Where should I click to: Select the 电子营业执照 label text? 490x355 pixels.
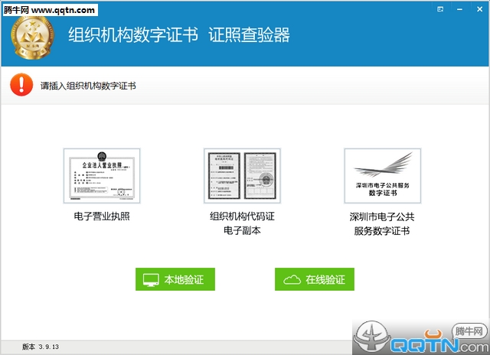(102, 217)
